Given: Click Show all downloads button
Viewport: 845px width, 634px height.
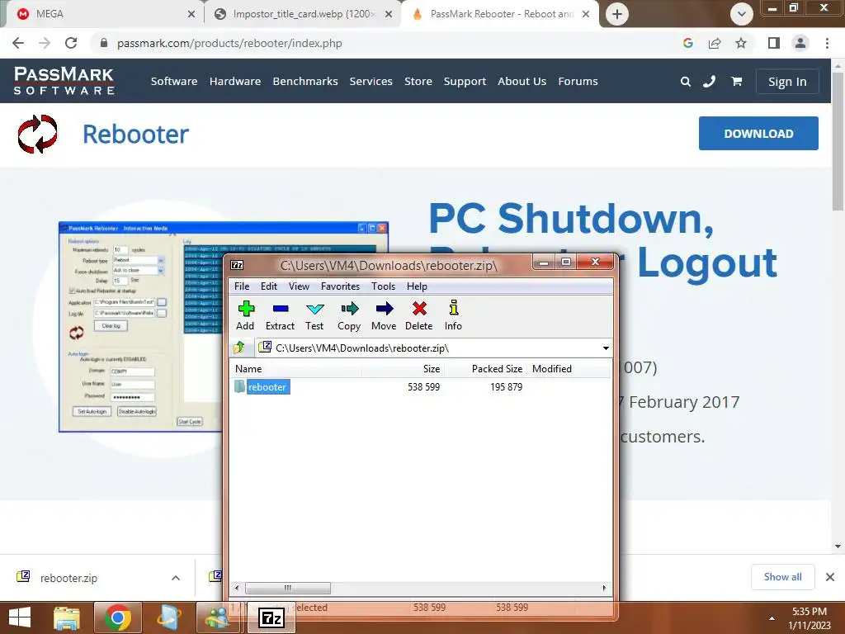Looking at the screenshot, I should click(782, 577).
